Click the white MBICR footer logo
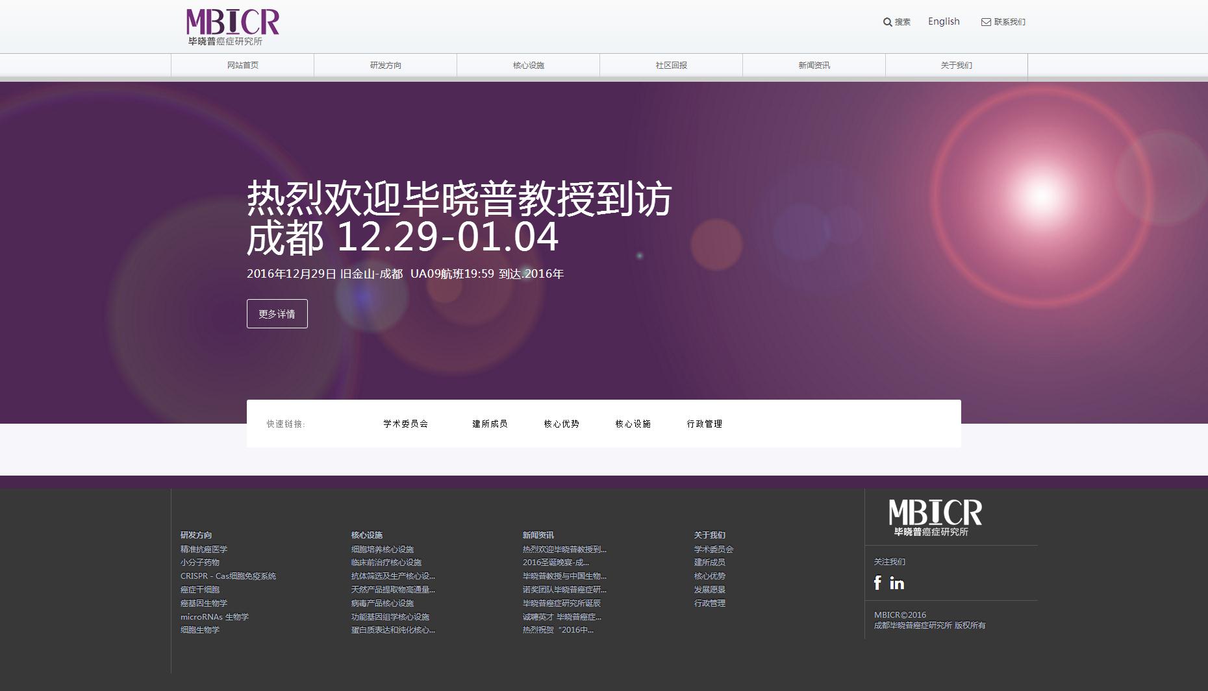This screenshot has height=691, width=1208. 935,517
